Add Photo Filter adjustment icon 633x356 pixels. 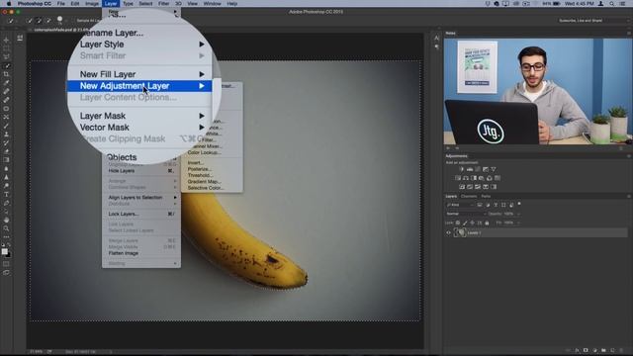pyautogui.click(x=482, y=178)
